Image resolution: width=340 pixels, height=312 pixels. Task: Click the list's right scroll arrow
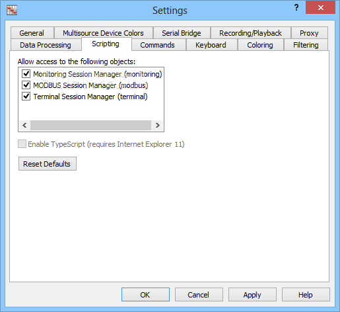(157, 125)
